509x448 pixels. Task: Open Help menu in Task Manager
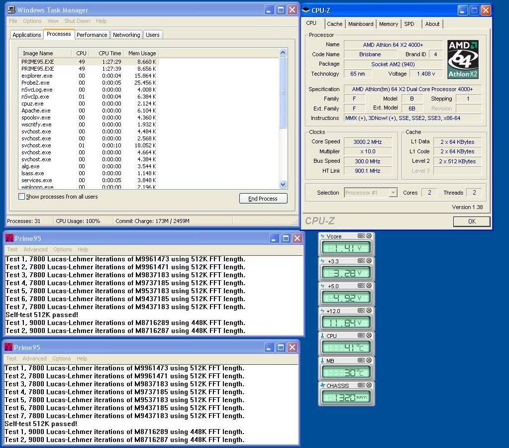point(102,21)
